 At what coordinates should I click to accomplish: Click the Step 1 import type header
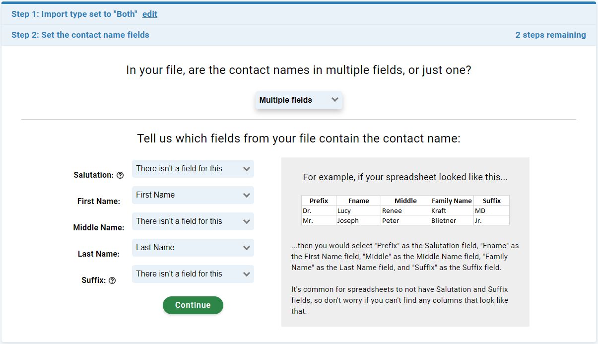point(74,14)
